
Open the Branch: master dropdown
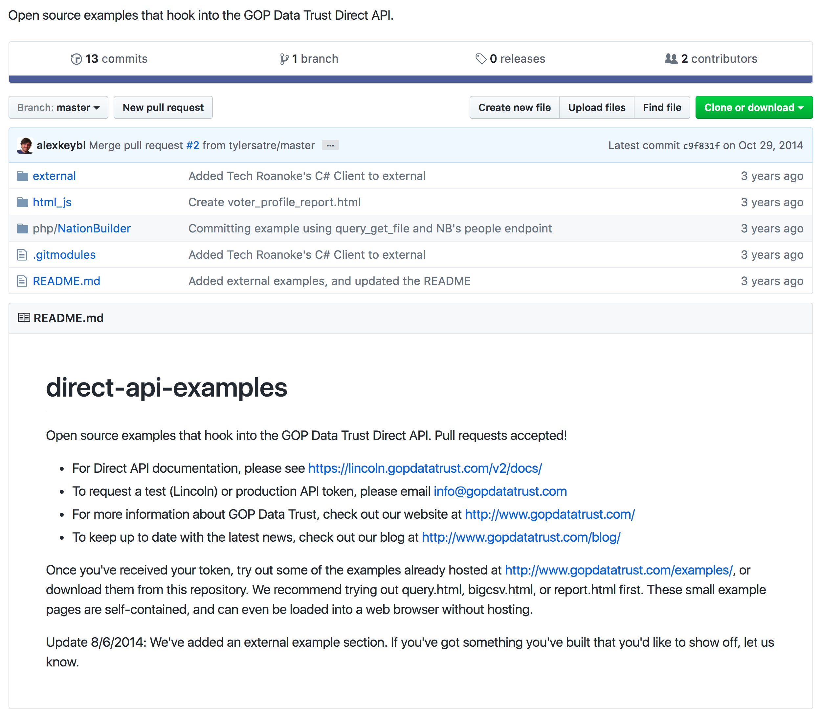coord(58,107)
